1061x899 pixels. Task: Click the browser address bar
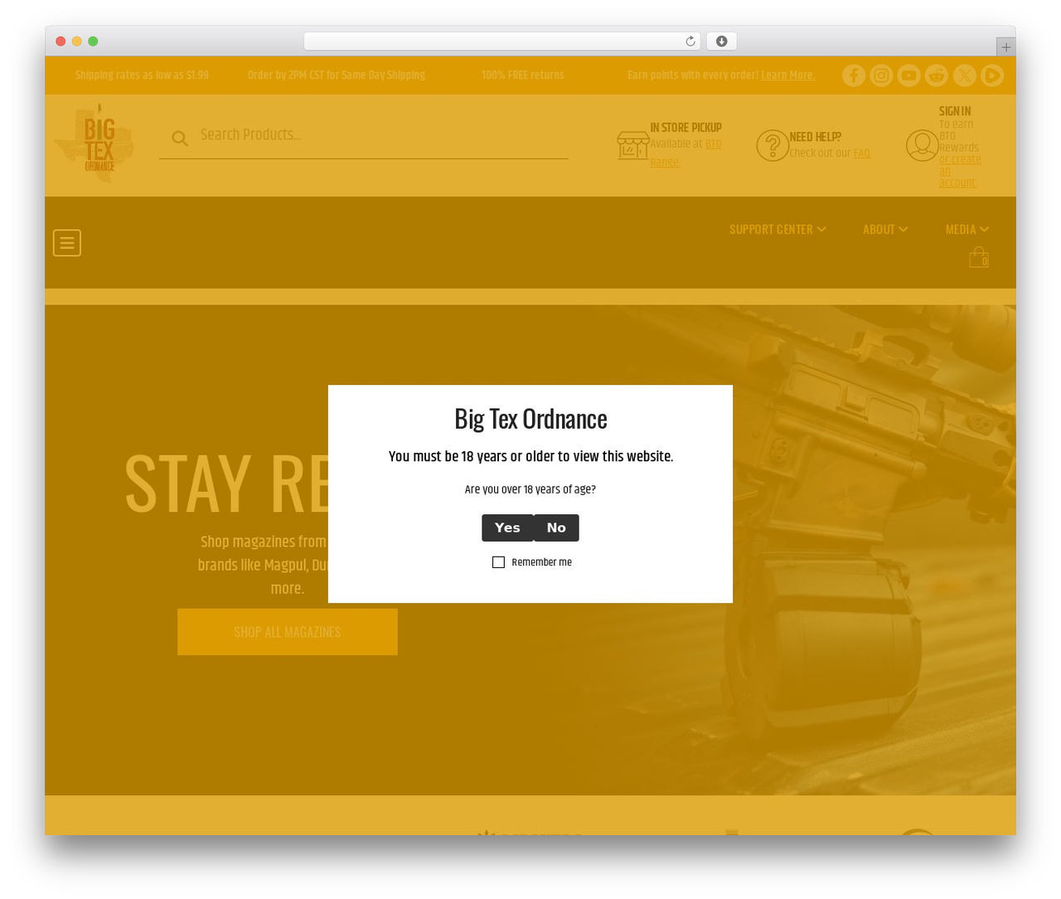pyautogui.click(x=502, y=41)
